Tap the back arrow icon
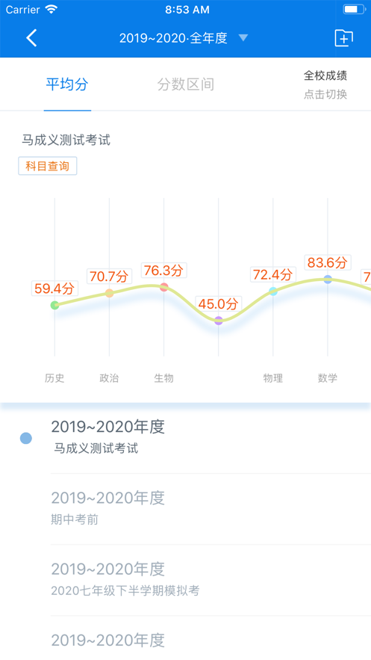 31,38
